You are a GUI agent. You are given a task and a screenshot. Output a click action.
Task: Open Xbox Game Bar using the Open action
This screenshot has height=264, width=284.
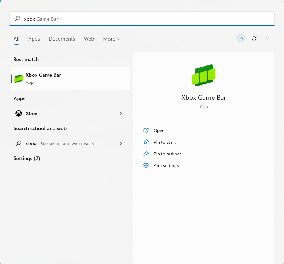(159, 131)
